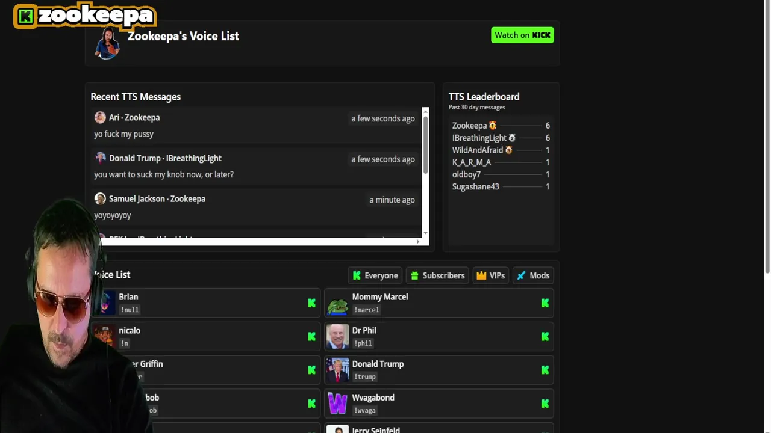Click Wvagabond's purple W avatar

click(337, 404)
